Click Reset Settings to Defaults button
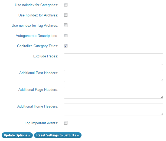This screenshot has width=166, height=141. click(x=58, y=135)
